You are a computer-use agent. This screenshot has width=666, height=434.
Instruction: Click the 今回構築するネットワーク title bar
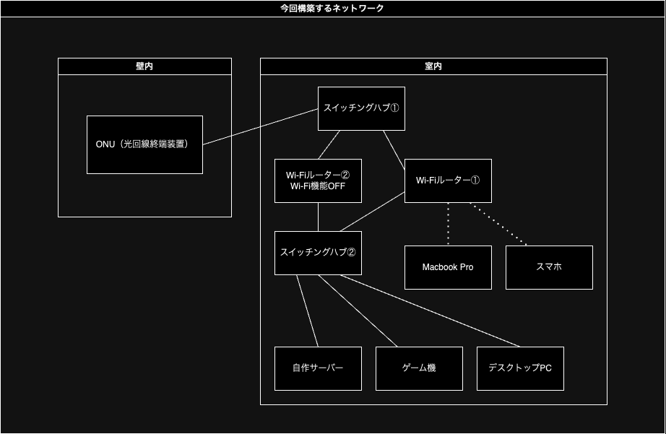click(x=332, y=9)
